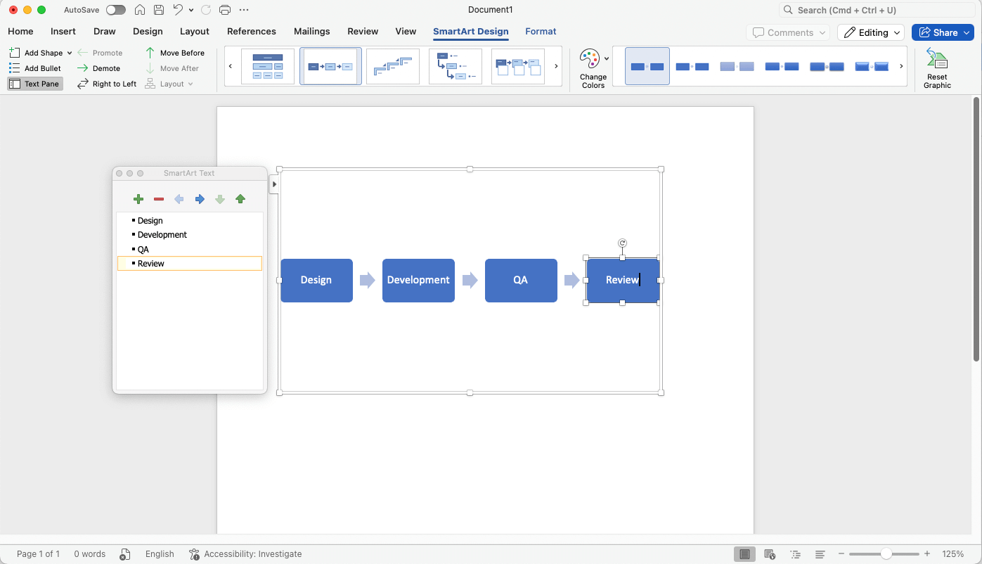Delete the selected shape with the red minus icon
This screenshot has width=982, height=564.
coord(159,199)
